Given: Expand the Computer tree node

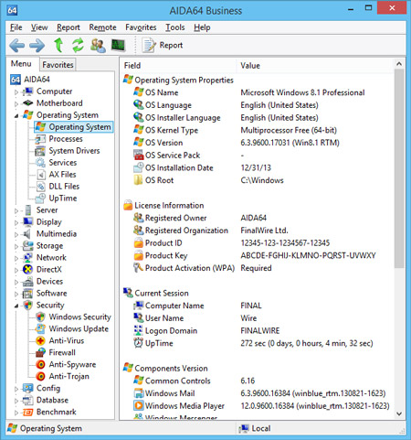Looking at the screenshot, I should (16, 91).
